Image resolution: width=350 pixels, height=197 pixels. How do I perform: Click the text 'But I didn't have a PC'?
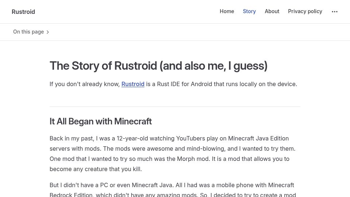(x=79, y=185)
